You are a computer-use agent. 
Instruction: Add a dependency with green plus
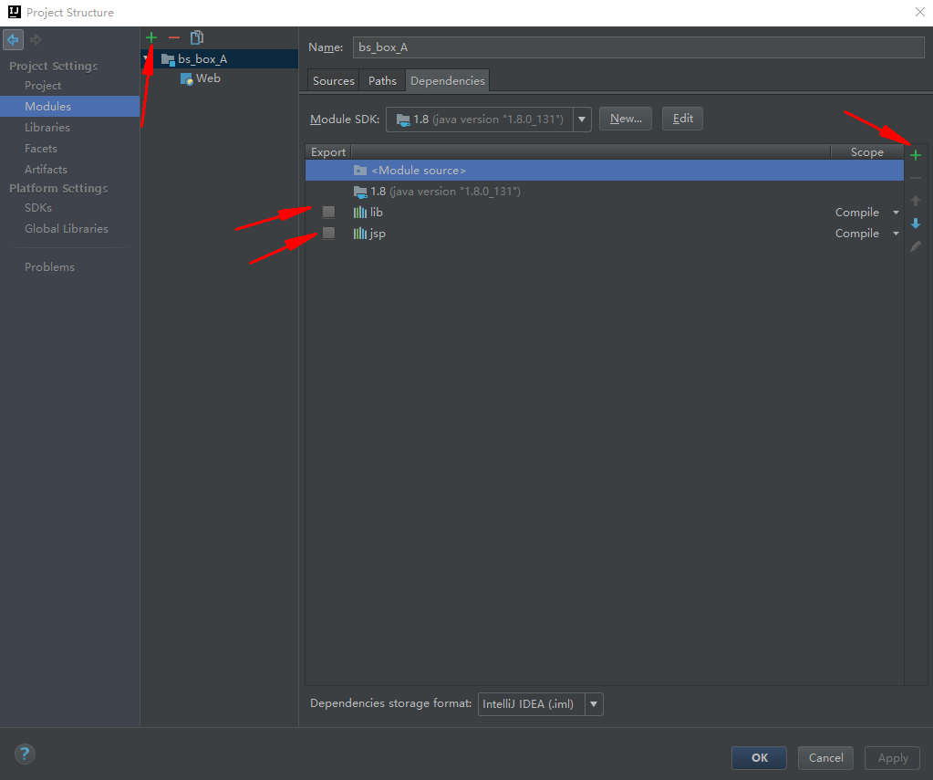[x=916, y=155]
